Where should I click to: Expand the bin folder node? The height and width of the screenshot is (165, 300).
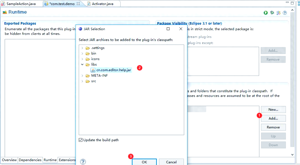(82, 53)
